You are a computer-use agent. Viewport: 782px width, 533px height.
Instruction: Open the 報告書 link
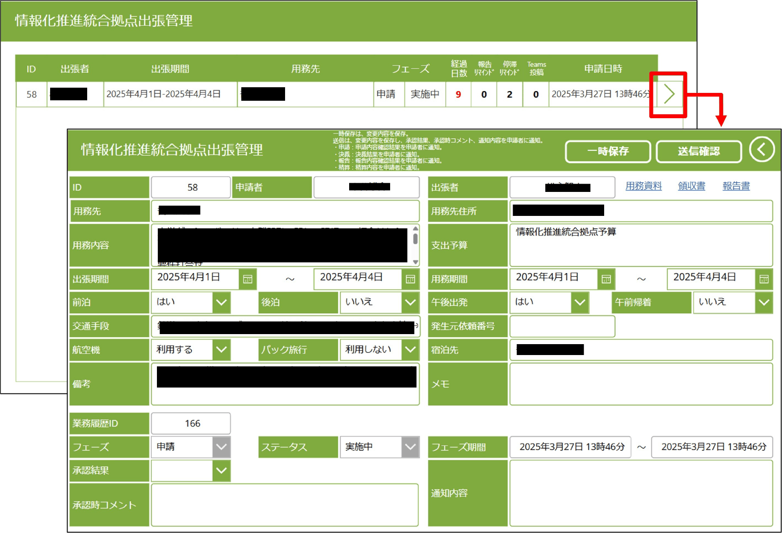736,186
